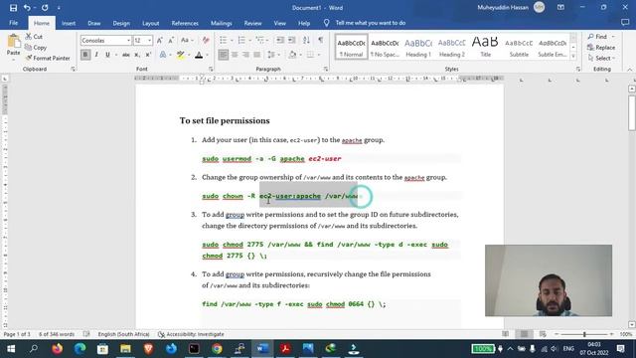
Task: Click language English (South Africa) status
Action: click(x=123, y=334)
